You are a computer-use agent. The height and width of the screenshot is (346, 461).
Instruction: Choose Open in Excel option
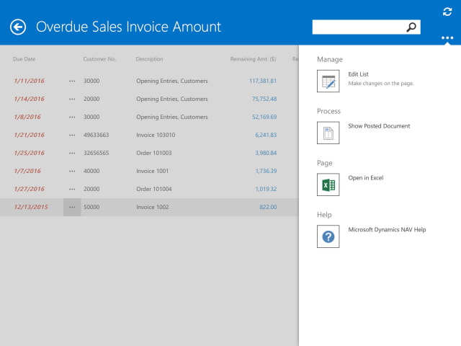365,178
